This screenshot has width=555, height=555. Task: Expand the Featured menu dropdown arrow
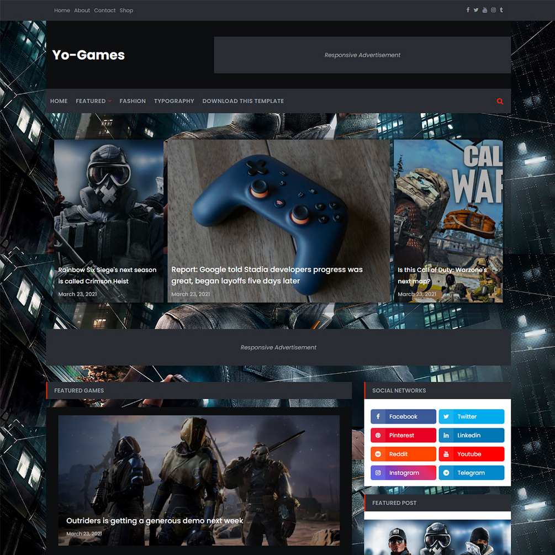tap(110, 101)
